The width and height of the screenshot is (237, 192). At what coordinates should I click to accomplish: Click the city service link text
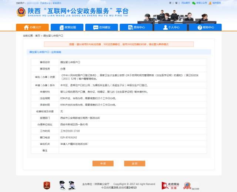click(x=216, y=3)
